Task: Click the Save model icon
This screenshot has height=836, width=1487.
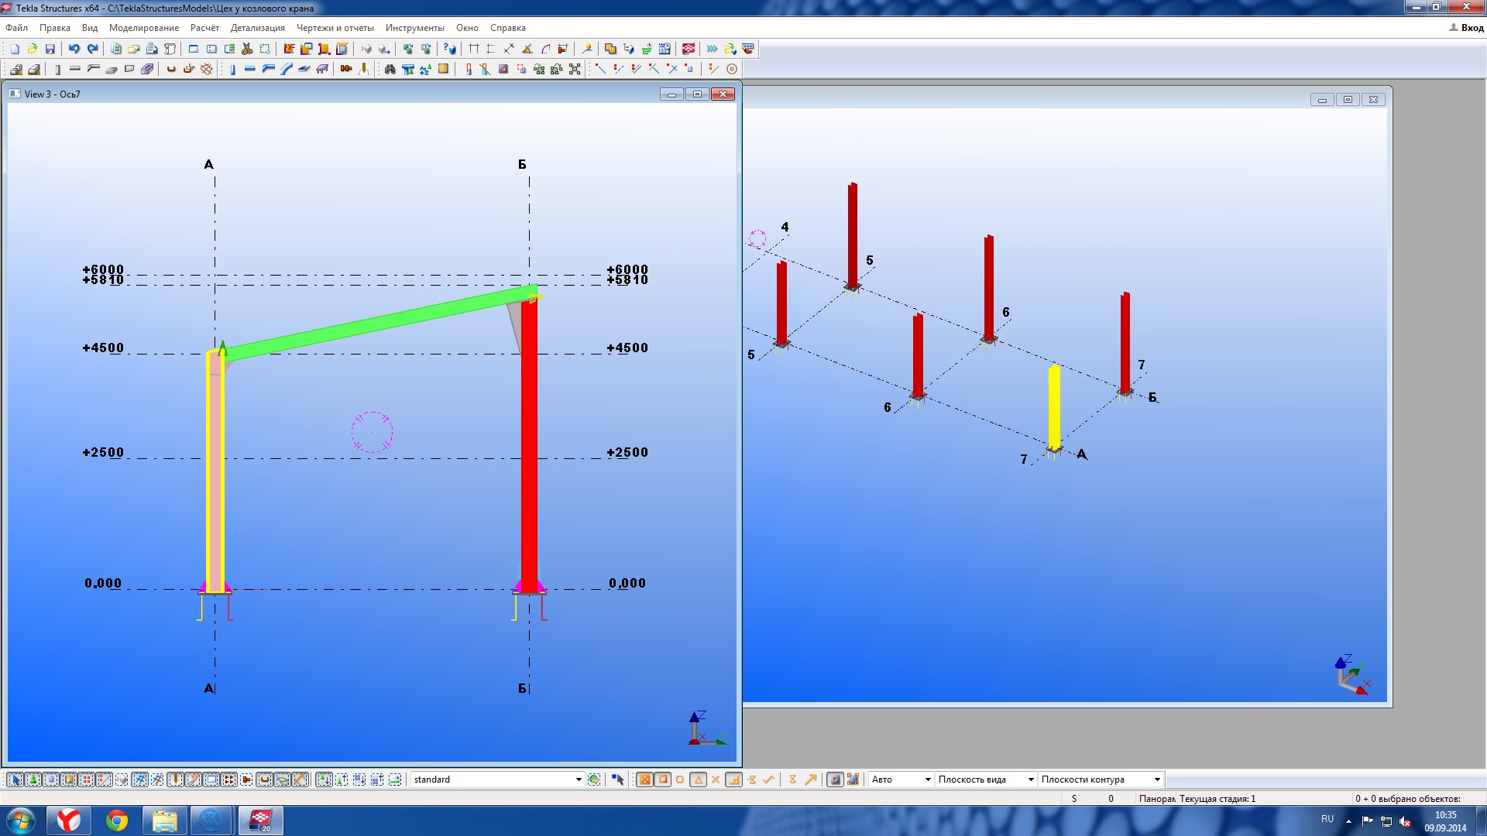Action: click(50, 49)
